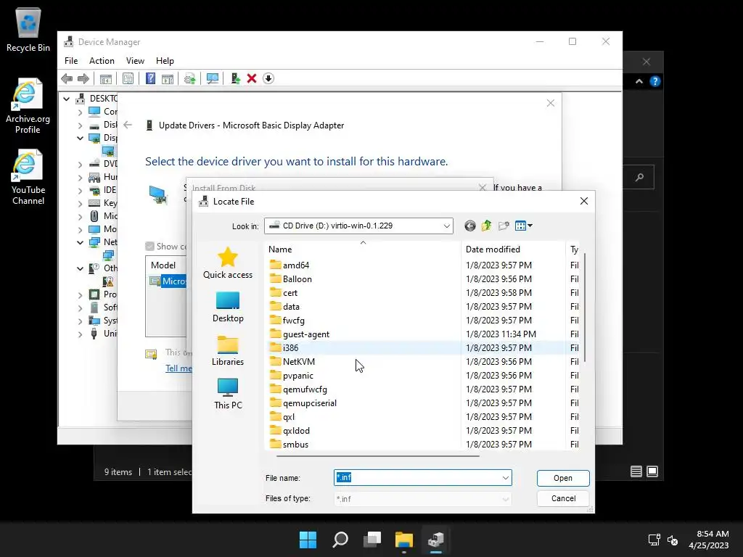The height and width of the screenshot is (557, 743).
Task: Open the Windows Start menu
Action: (x=308, y=540)
